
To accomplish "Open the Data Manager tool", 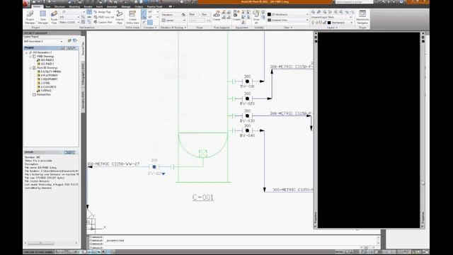I will [42, 17].
